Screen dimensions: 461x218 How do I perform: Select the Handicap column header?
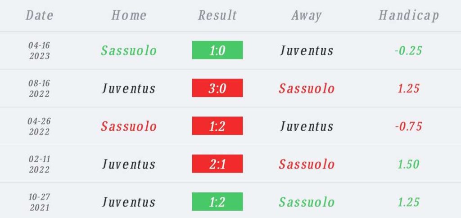(x=408, y=15)
